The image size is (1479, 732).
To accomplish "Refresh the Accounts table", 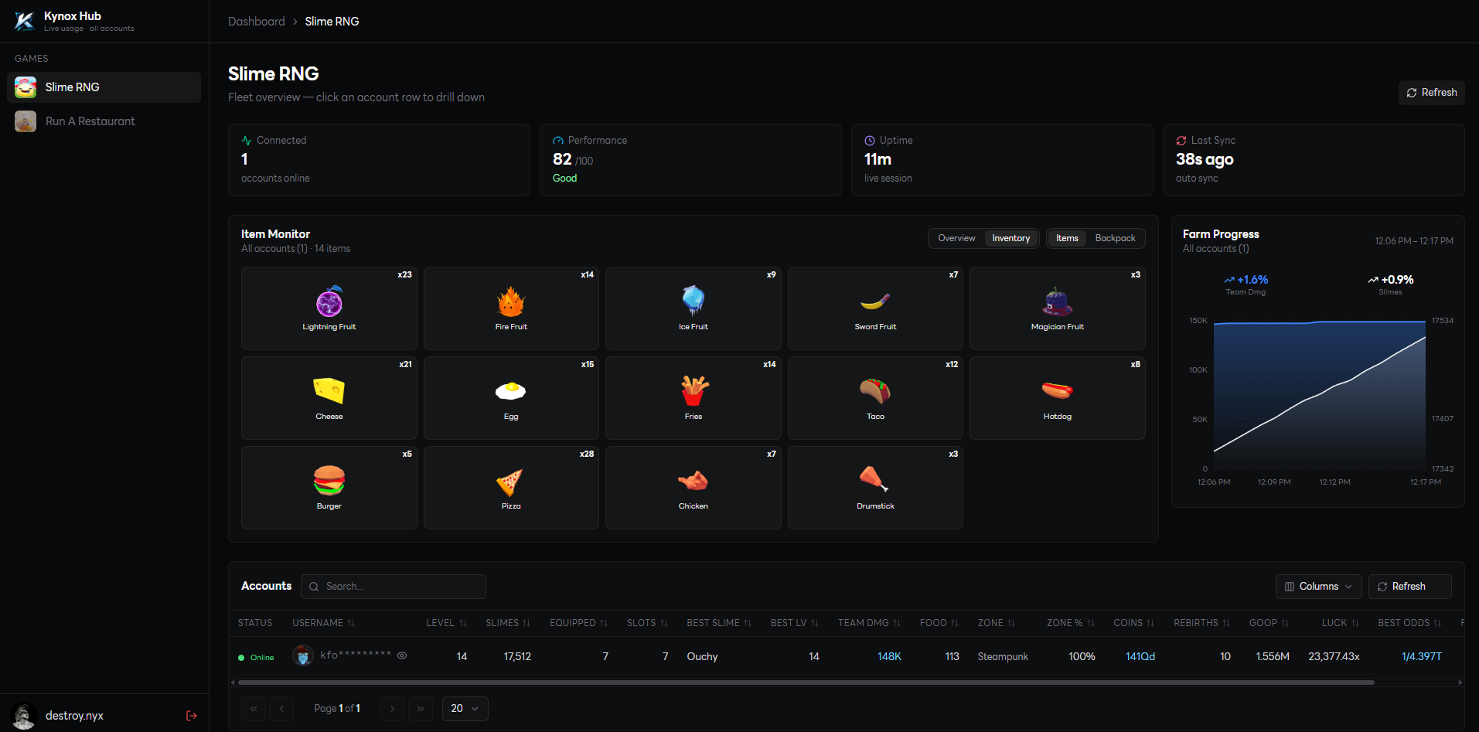I will (1410, 587).
